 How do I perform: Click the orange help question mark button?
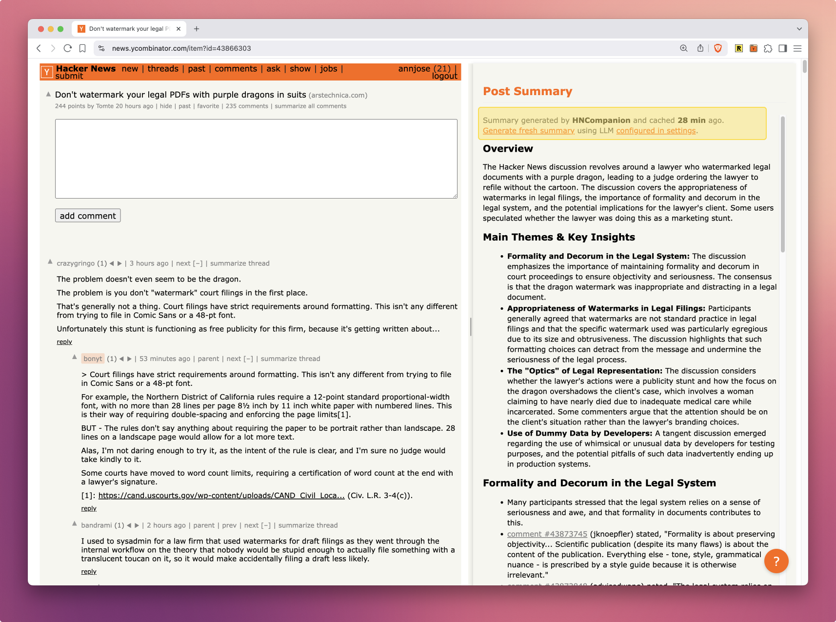pos(776,561)
